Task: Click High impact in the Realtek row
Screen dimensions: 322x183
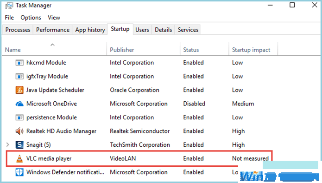Action: pos(239,131)
